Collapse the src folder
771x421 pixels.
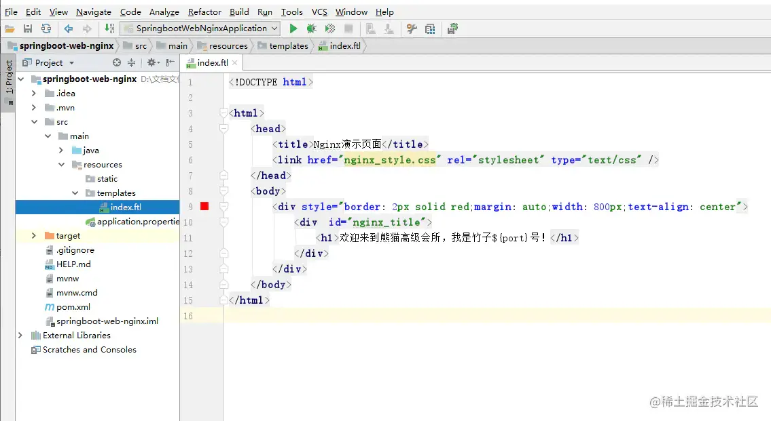(35, 121)
